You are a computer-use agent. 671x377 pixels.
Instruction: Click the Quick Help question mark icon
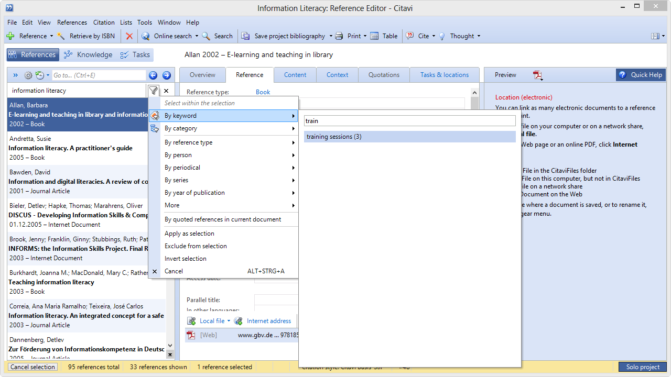[x=622, y=75]
